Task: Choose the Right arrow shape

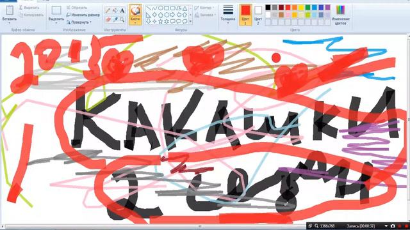Action: (172, 15)
